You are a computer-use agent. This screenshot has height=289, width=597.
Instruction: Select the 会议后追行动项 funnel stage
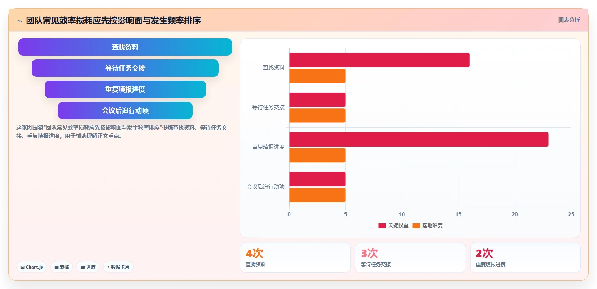tap(125, 110)
